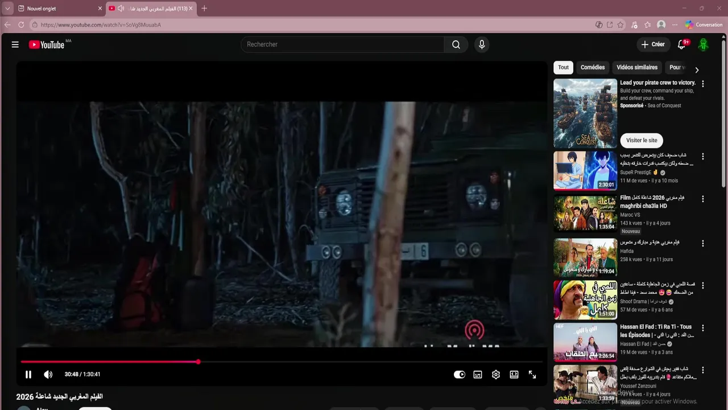The width and height of the screenshot is (728, 410).
Task: Open the 1:51:00 Shoof Drama thumbnail
Action: [585, 300]
